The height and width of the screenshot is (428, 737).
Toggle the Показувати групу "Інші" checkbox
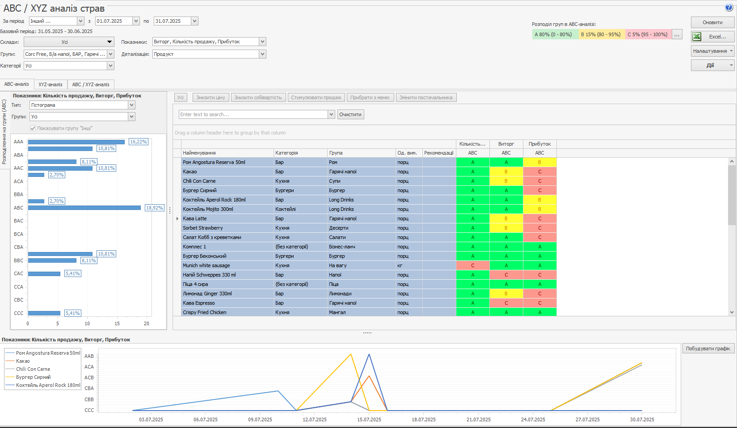33,128
